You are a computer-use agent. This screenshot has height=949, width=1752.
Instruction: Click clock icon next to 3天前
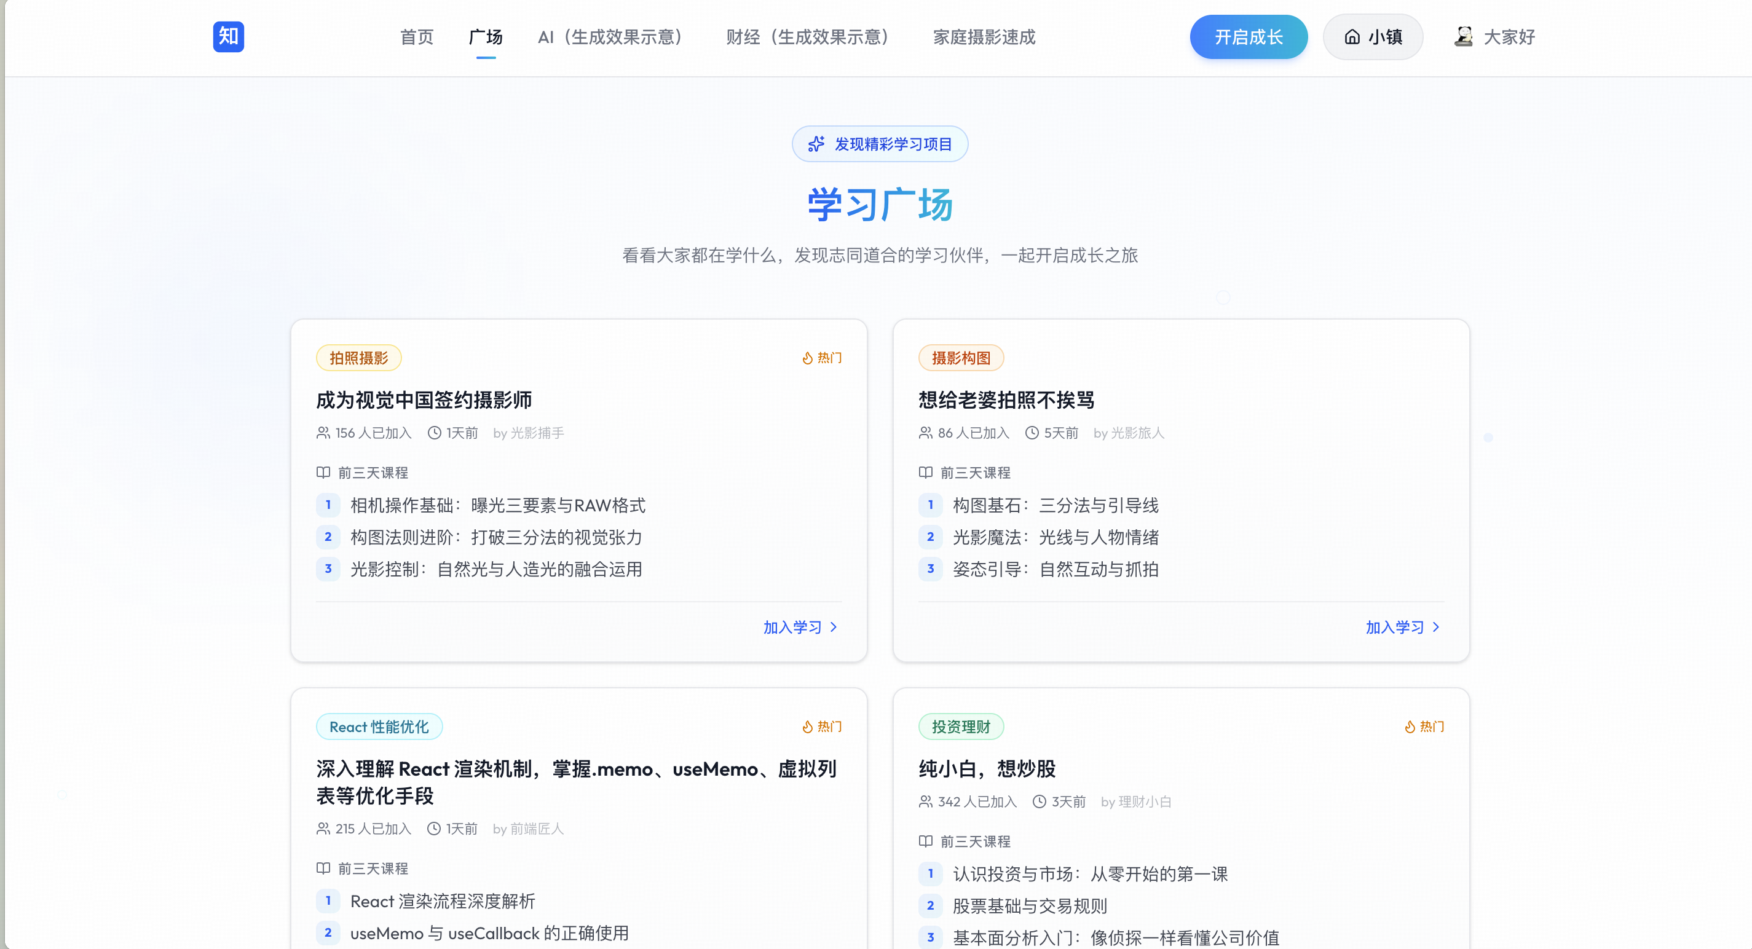(x=1040, y=801)
